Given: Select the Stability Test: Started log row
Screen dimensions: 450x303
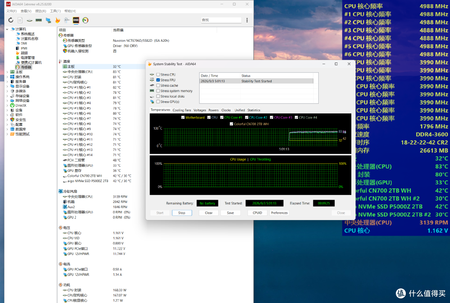Looking at the screenshot, I should point(256,81).
